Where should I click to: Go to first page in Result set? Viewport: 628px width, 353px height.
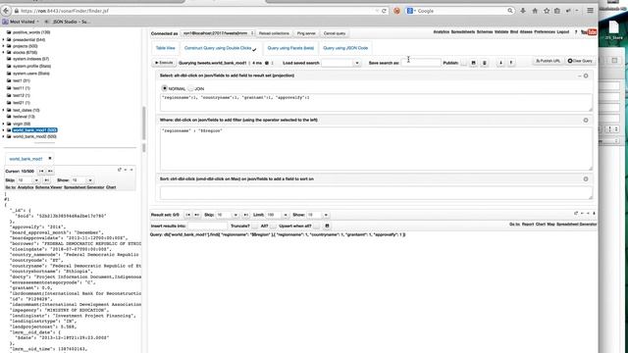187,215
